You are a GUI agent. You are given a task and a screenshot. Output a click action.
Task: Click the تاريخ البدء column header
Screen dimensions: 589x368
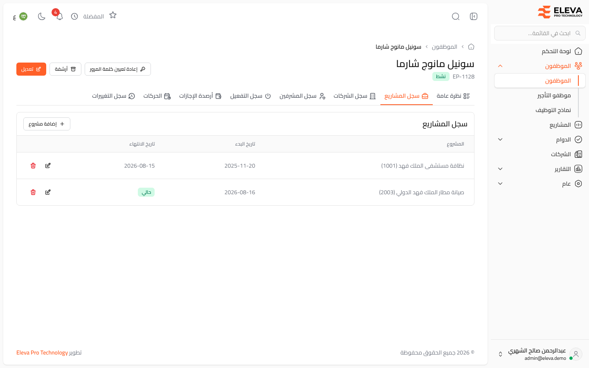pyautogui.click(x=245, y=144)
